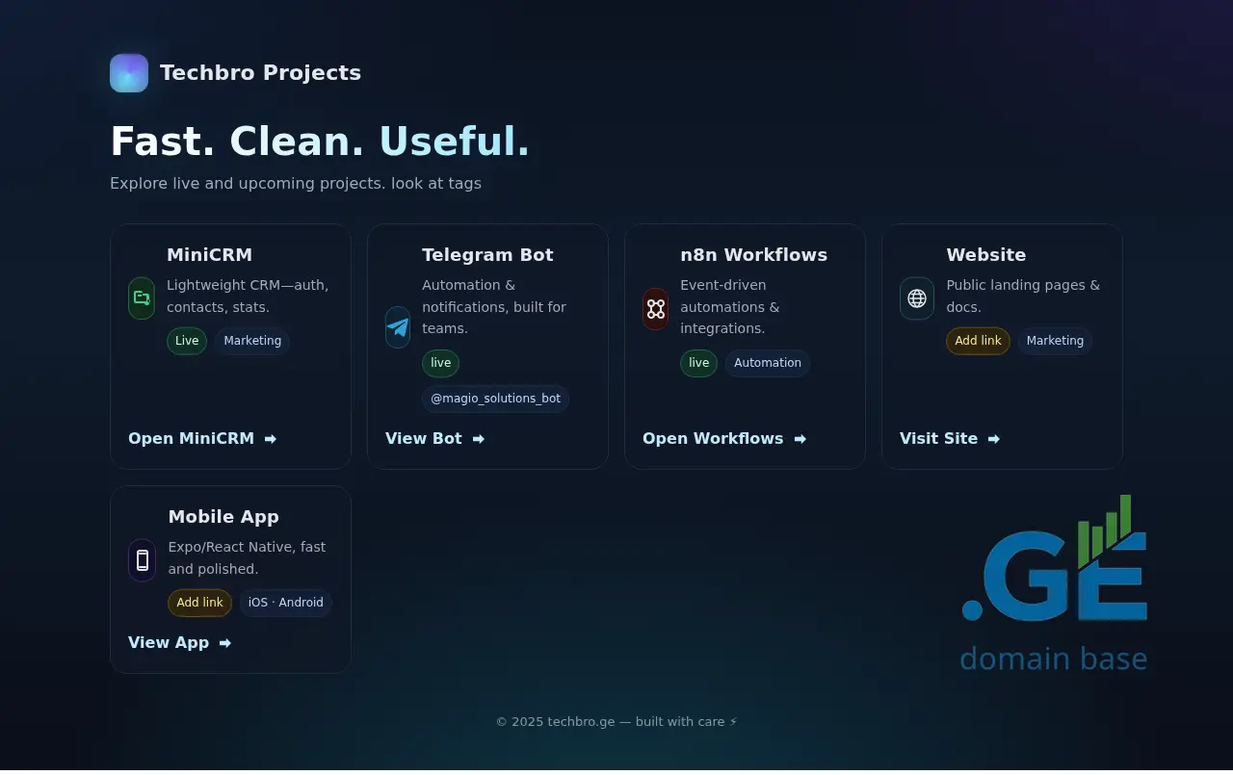Follow the View Bot link
Screen dimensions: 1233x775
pyautogui.click(x=424, y=439)
